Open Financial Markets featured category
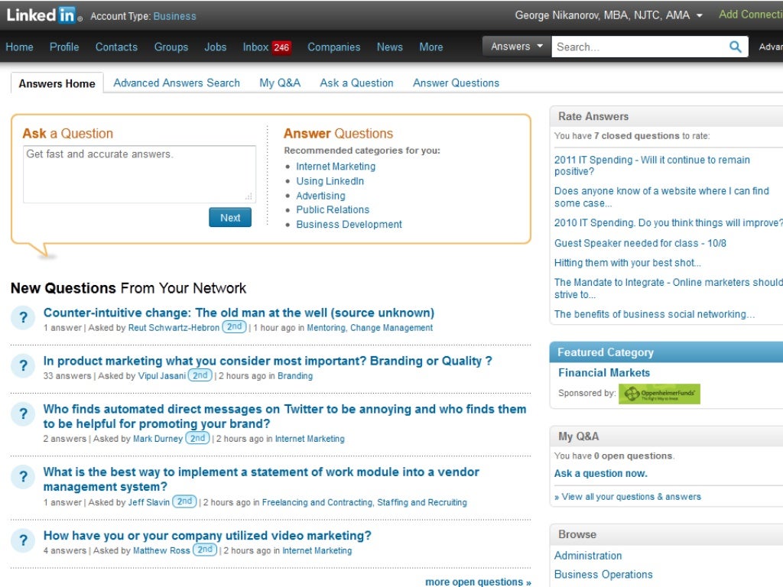 [x=604, y=373]
